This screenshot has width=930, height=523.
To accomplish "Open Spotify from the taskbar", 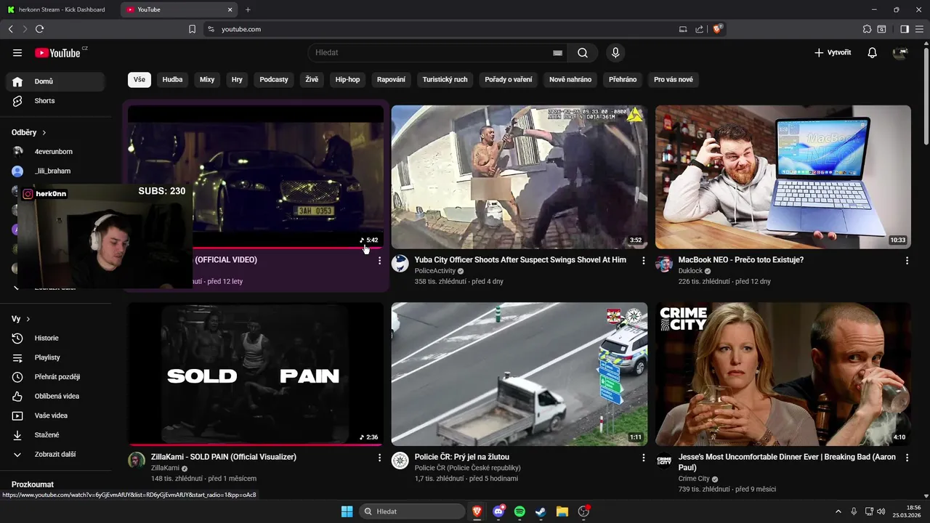I will coord(519,511).
